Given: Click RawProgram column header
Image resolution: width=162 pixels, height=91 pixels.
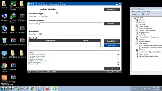Looking at the screenshot, I should click(x=50, y=41).
